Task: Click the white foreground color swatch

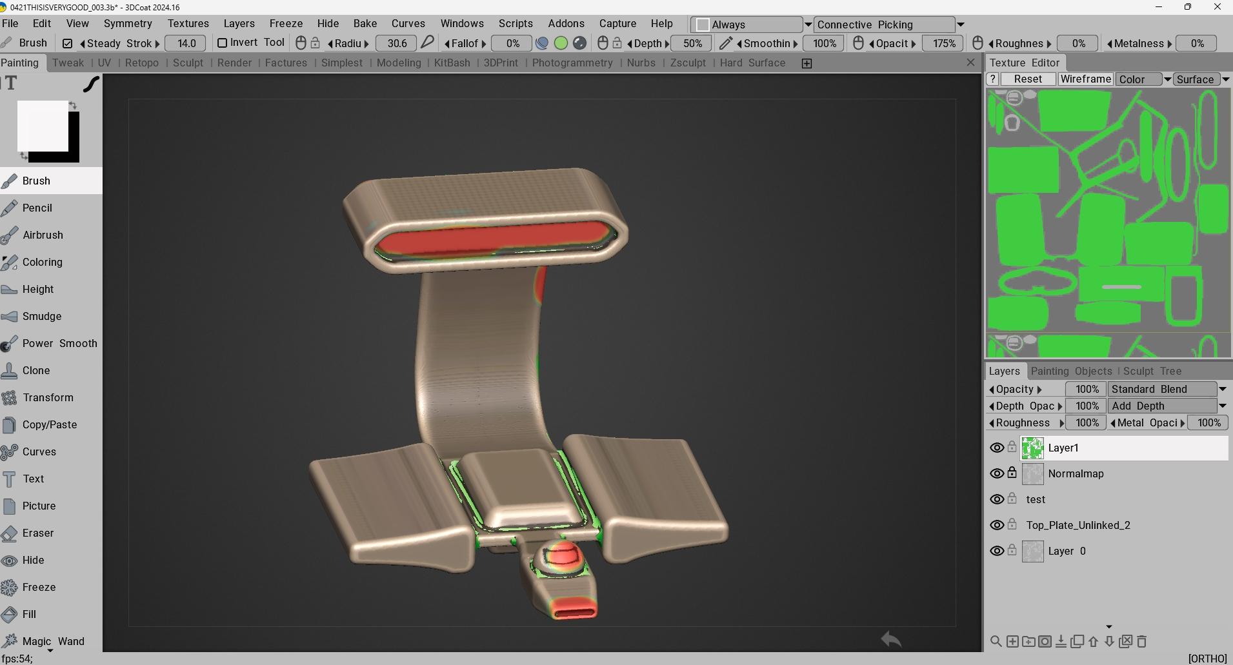Action: click(43, 126)
